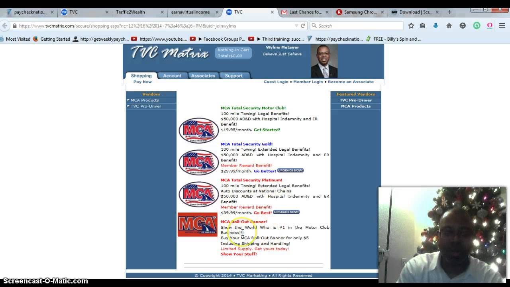
Task: Switch to the first TVC browser tab
Action: (x=85, y=12)
